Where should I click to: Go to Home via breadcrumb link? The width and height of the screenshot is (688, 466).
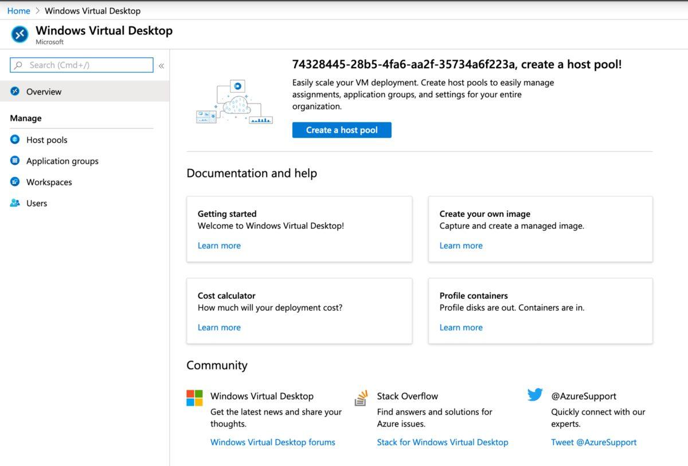(x=18, y=11)
